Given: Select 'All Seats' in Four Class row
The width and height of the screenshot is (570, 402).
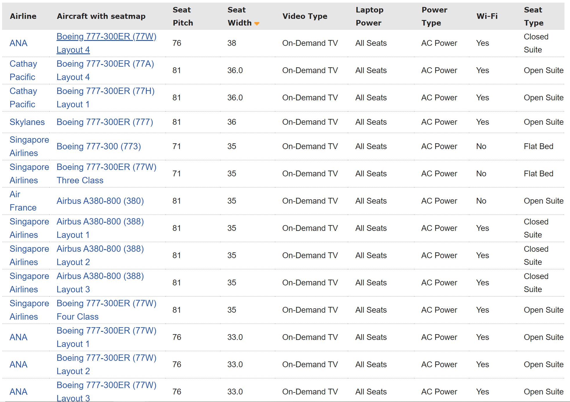Looking at the screenshot, I should click(x=371, y=310).
